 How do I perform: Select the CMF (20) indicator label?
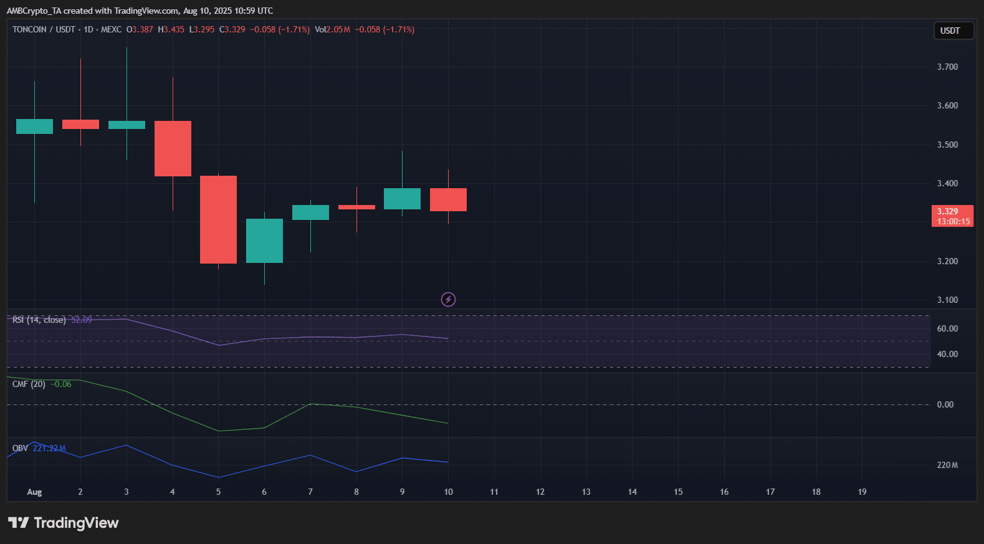click(29, 384)
